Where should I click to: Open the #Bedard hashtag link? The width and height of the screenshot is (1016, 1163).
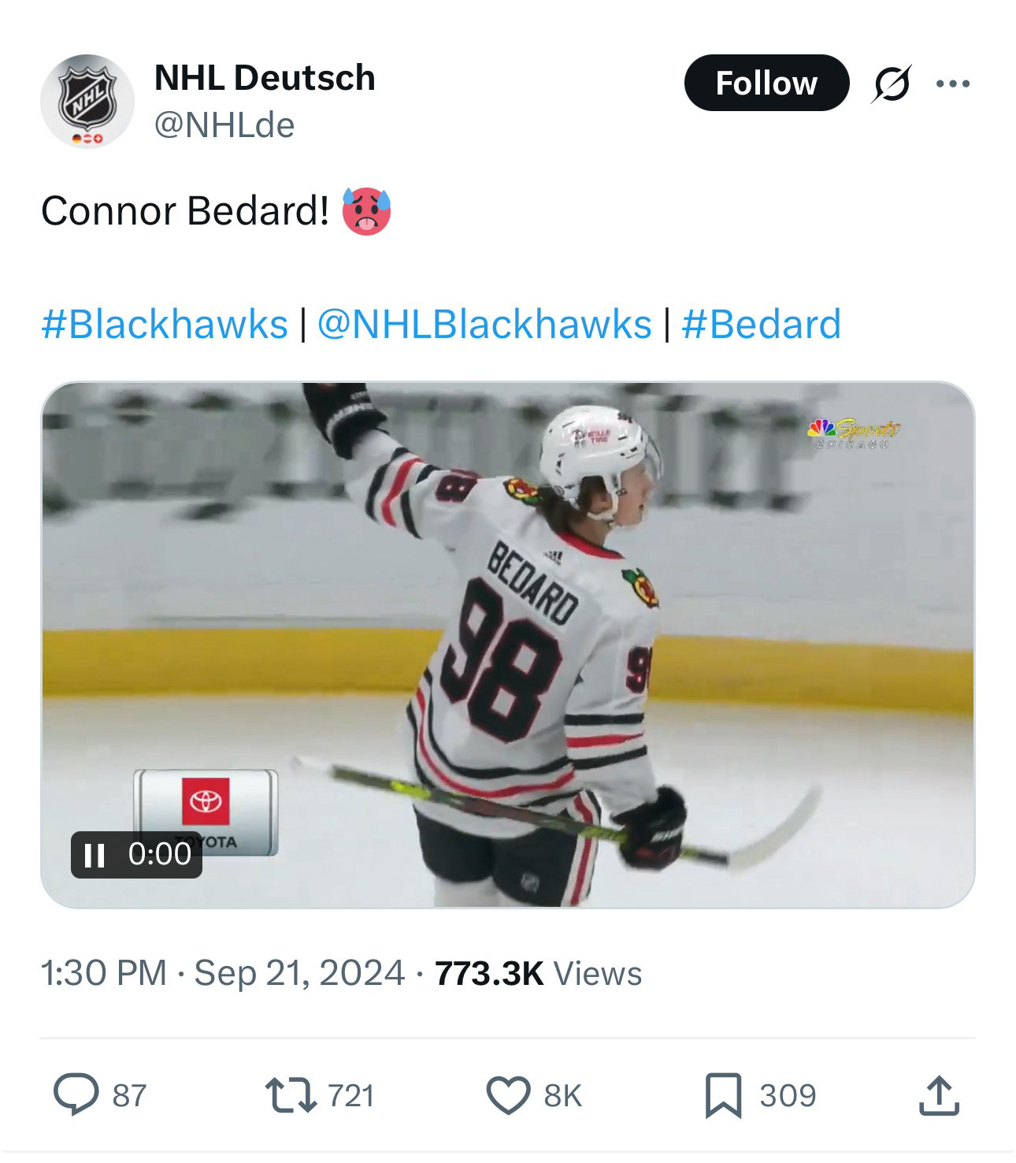click(x=761, y=325)
